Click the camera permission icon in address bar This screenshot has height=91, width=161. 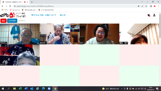tap(139, 6)
